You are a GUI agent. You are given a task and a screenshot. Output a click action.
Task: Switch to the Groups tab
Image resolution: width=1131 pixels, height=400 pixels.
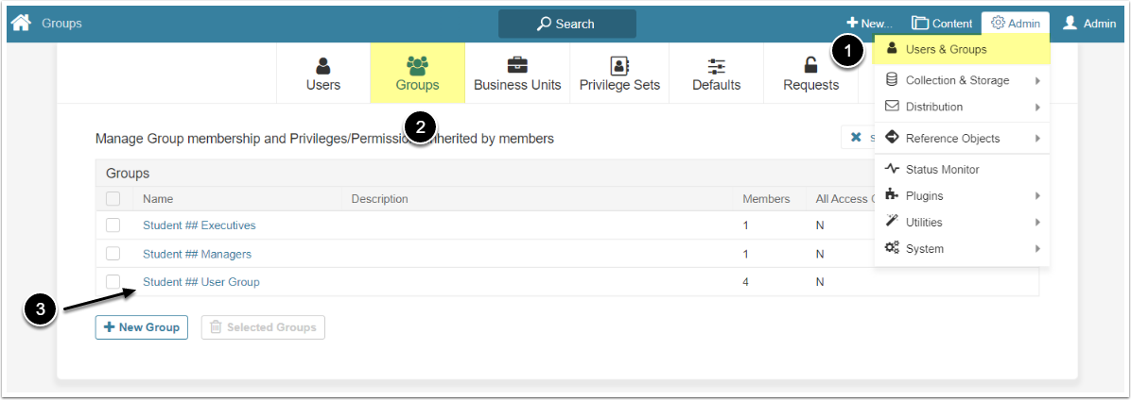coord(417,74)
